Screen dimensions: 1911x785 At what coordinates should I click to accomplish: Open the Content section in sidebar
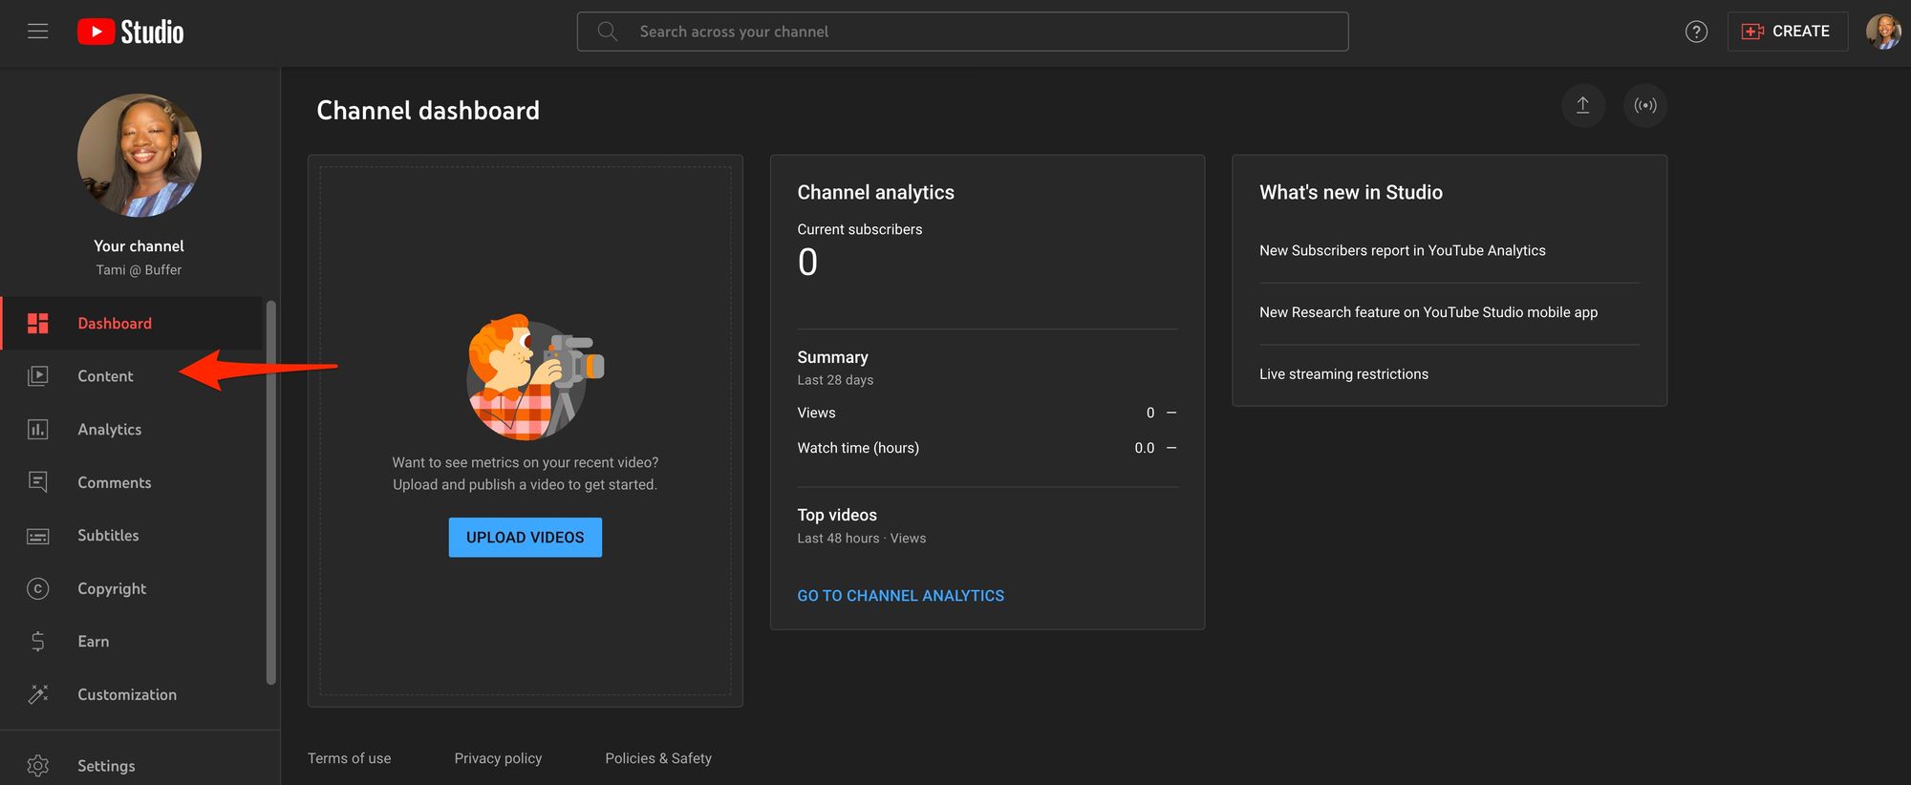coord(105,376)
